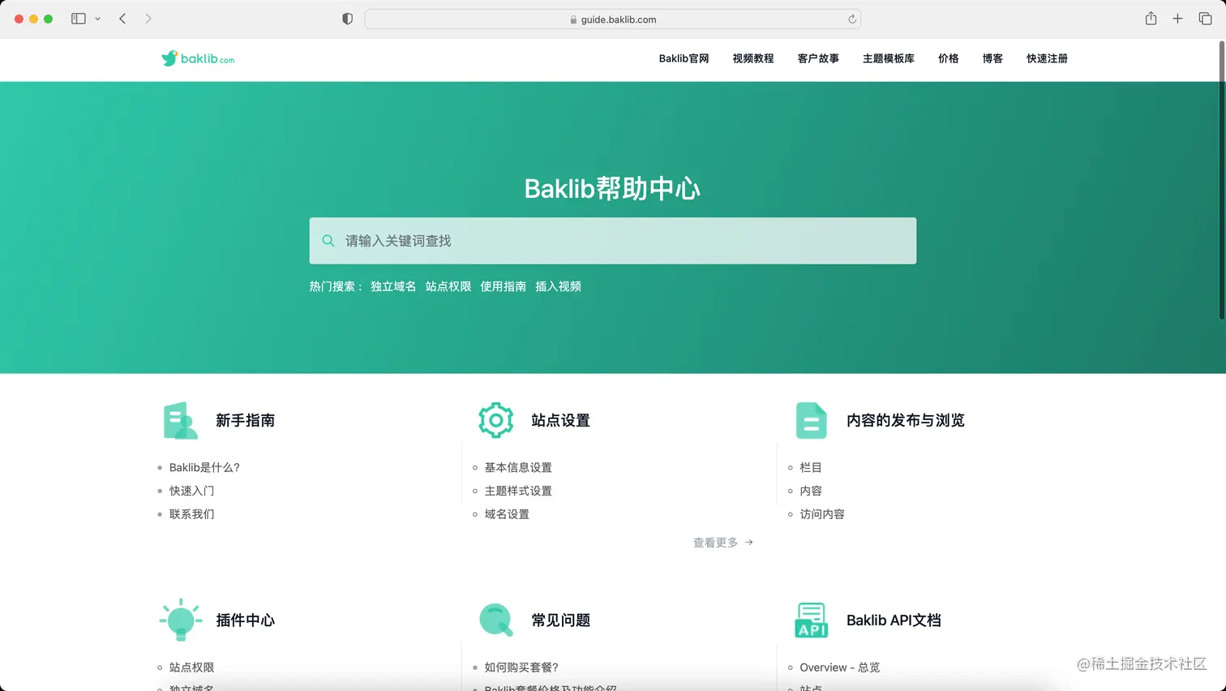Open a new tab with plus icon
1226x691 pixels.
pos(1177,19)
